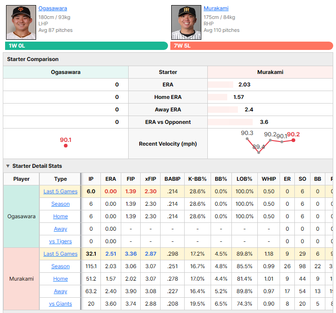Click the IP column header
Image resolution: width=336 pixels, height=313 pixels.
(x=91, y=179)
